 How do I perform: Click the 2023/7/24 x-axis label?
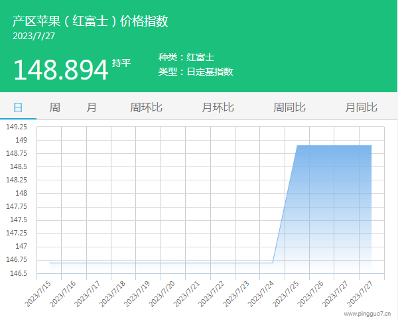click(263, 292)
